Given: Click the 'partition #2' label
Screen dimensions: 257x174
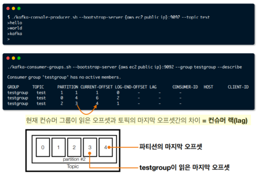Looking at the screenshot, I should coord(74,159).
